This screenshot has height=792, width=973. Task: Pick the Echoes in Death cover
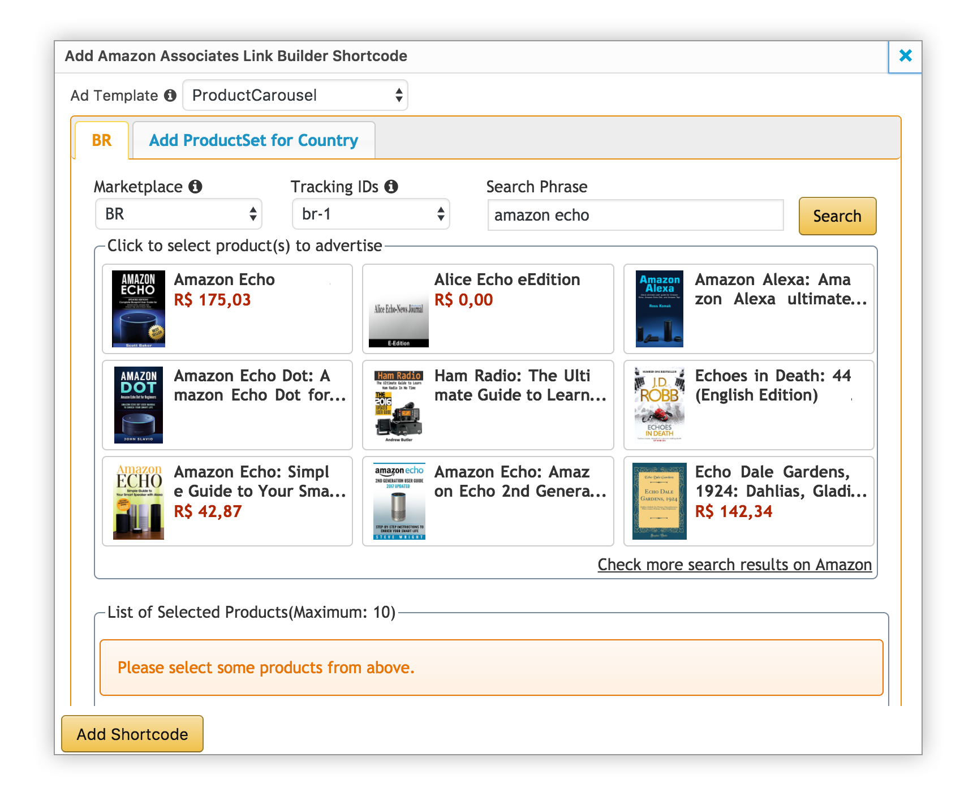click(x=660, y=405)
